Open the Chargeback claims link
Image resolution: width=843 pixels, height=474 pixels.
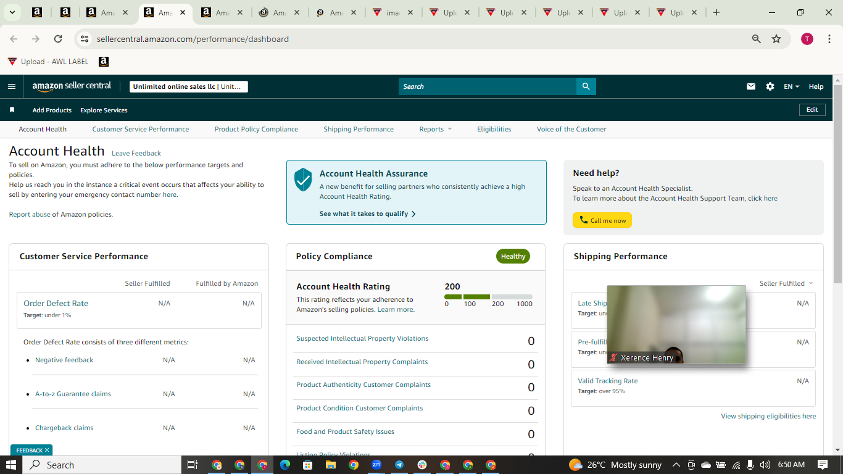tap(64, 428)
